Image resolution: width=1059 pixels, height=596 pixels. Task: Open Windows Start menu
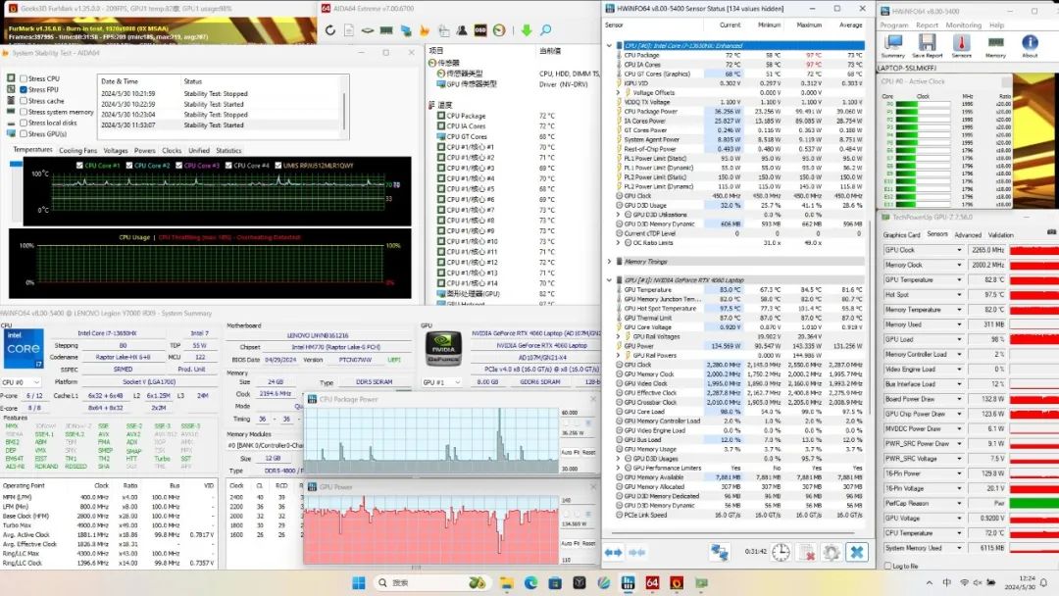359,582
